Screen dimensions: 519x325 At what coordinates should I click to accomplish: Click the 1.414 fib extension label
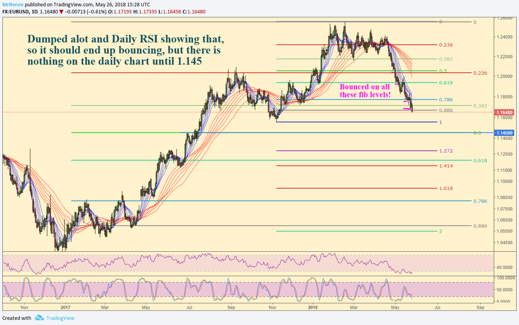(446, 166)
